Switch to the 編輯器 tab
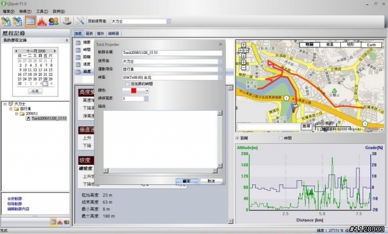Screen dimensions: 388x234 click(113, 33)
